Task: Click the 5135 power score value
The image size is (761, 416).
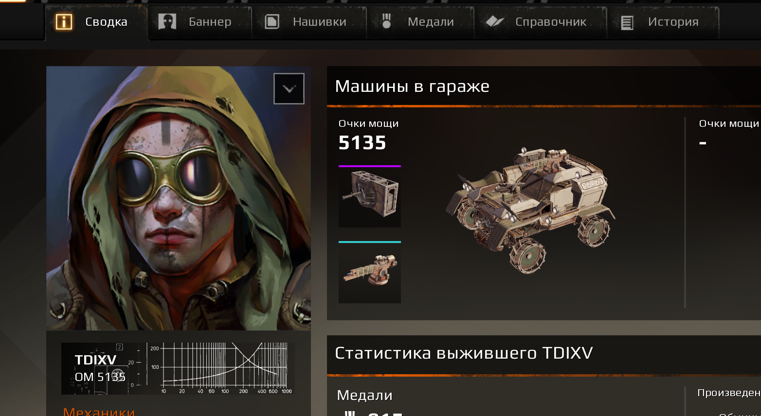Action: click(x=362, y=143)
